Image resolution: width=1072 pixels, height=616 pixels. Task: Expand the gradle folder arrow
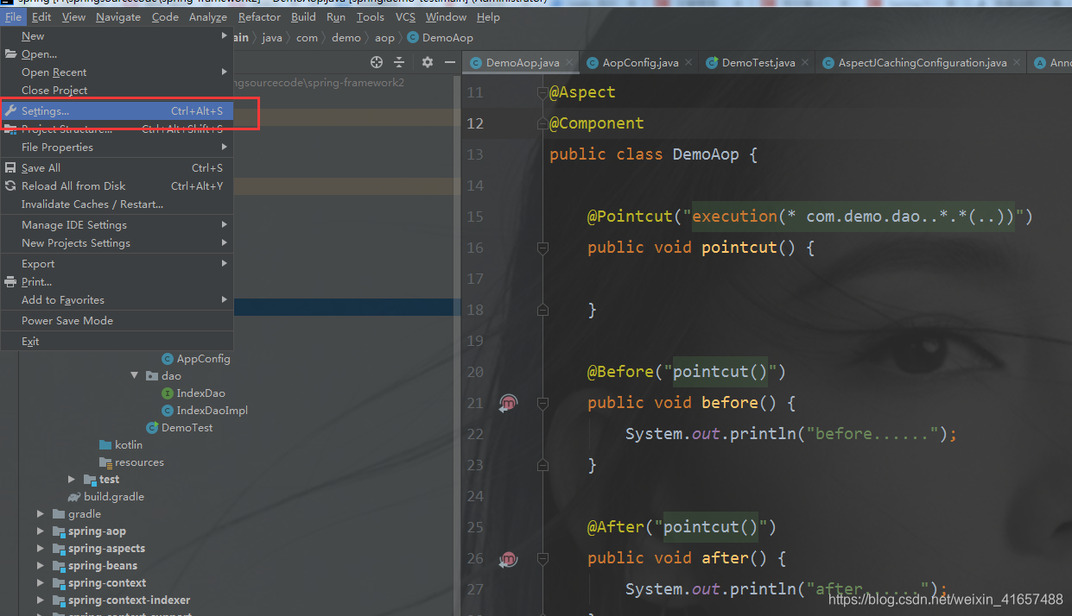[x=41, y=514]
